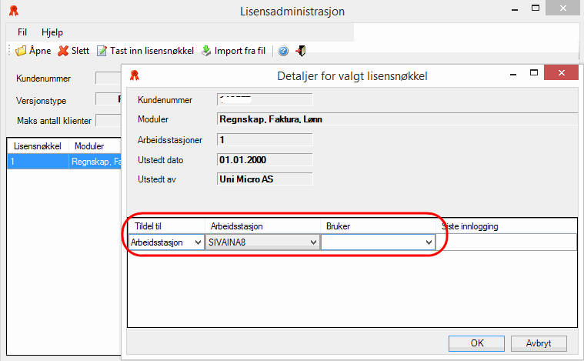Click the red Slett delete icon
The height and width of the screenshot is (361, 584).
pyautogui.click(x=63, y=52)
